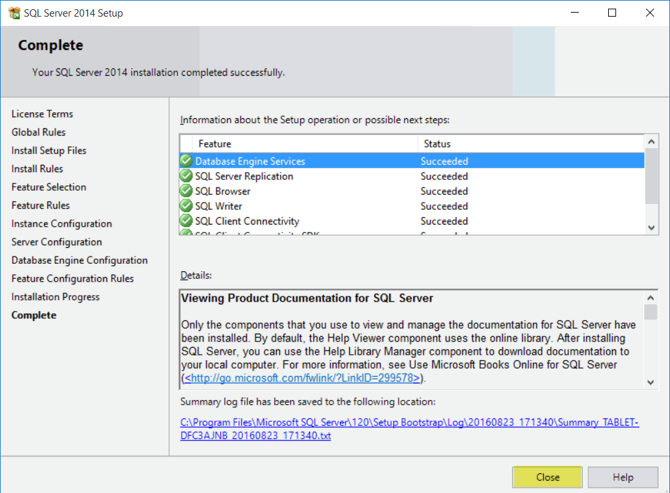
Task: Click the SQL Server Setup title bar icon
Action: click(x=14, y=13)
